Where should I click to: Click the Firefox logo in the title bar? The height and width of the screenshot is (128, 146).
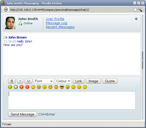(x=4, y=3)
